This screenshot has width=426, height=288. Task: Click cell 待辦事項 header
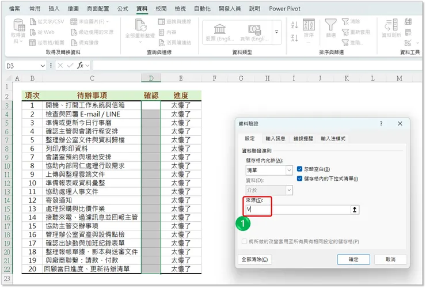[92, 96]
